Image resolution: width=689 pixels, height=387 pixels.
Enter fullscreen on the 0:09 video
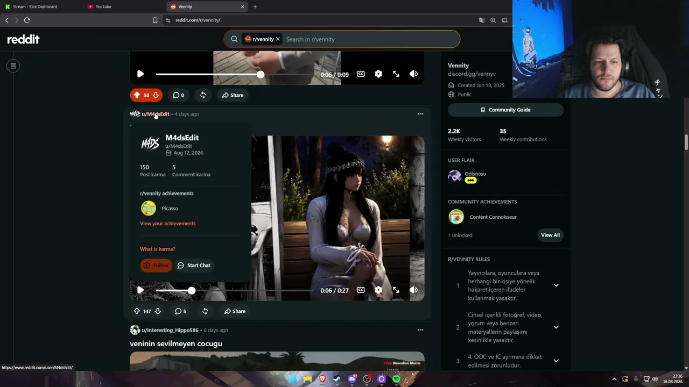396,74
